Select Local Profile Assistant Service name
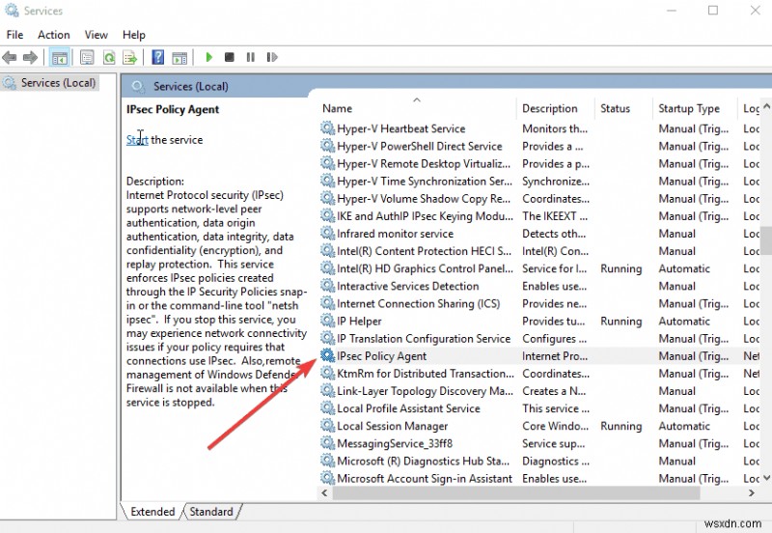This screenshot has height=533, width=772. [x=408, y=408]
